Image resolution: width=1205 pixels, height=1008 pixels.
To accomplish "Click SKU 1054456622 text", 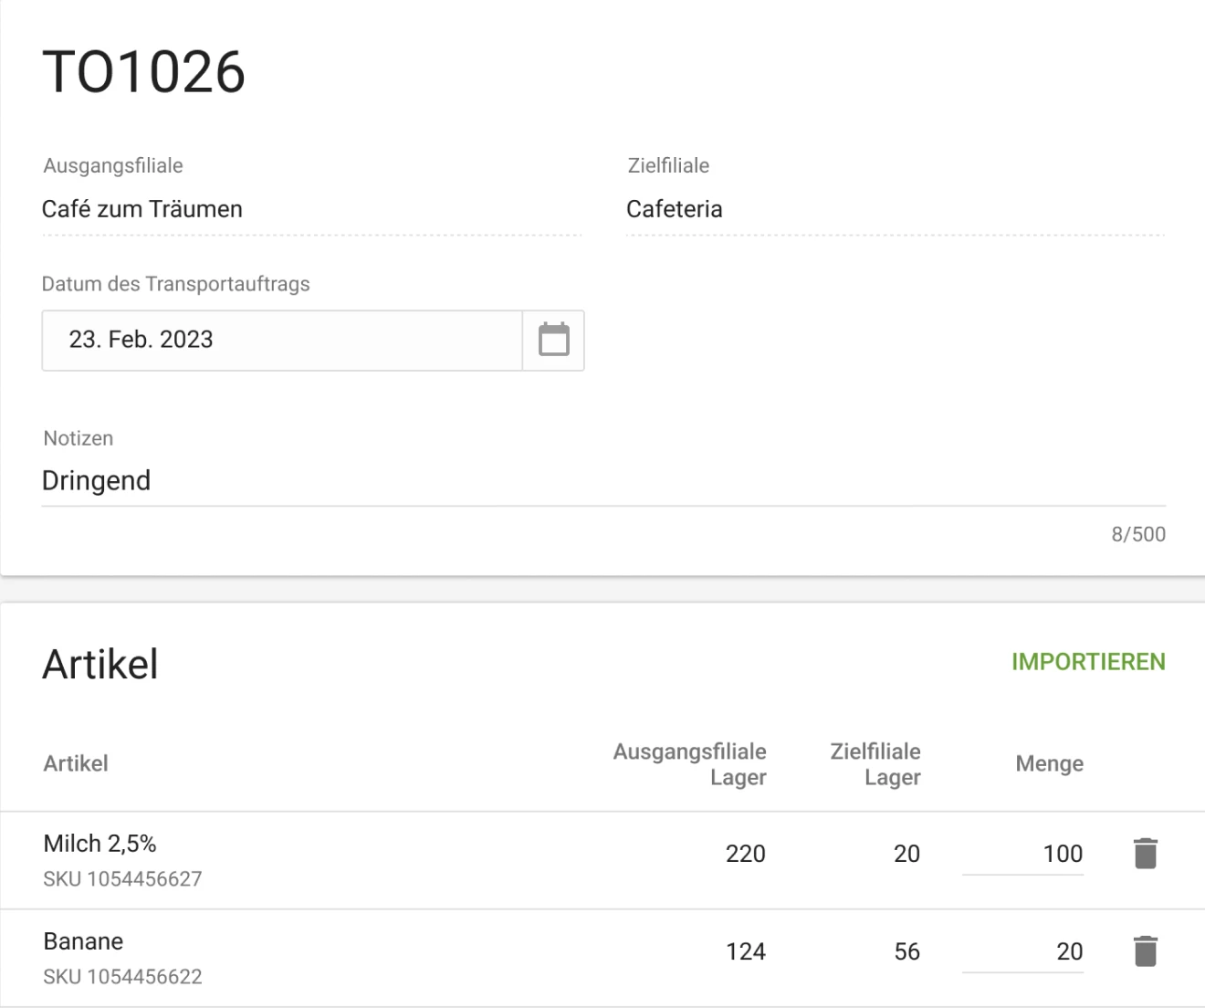I will 122,977.
